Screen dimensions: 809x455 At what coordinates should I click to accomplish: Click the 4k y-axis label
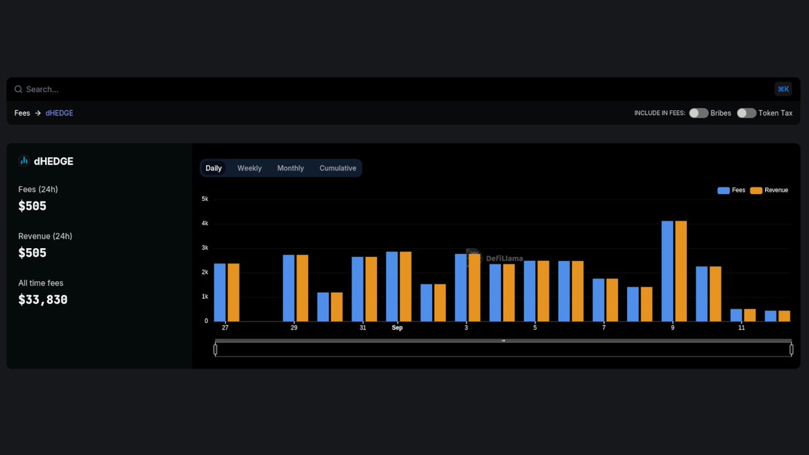pyautogui.click(x=205, y=223)
